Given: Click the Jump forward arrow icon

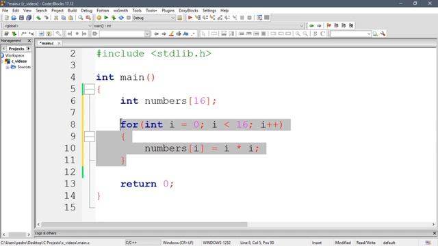Looking at the screenshot, I should click(319, 26).
